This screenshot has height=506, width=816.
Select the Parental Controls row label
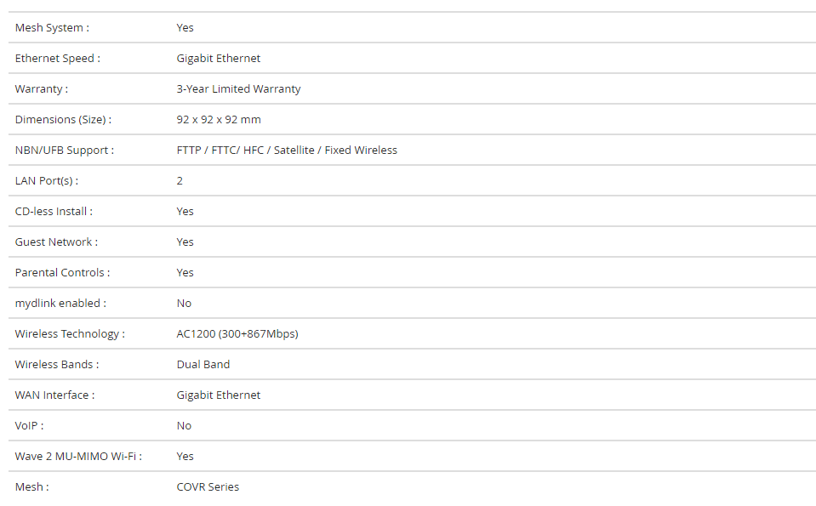[x=62, y=272]
